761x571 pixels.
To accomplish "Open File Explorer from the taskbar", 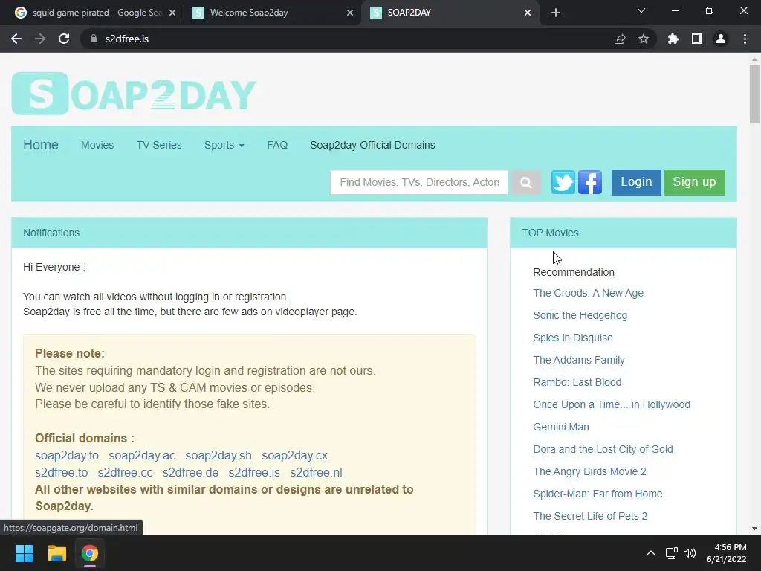I will point(56,553).
